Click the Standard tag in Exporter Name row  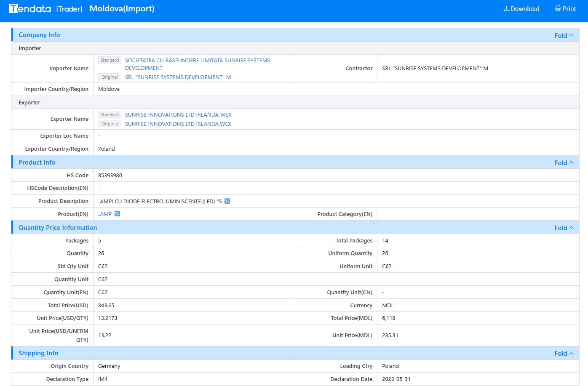[110, 114]
